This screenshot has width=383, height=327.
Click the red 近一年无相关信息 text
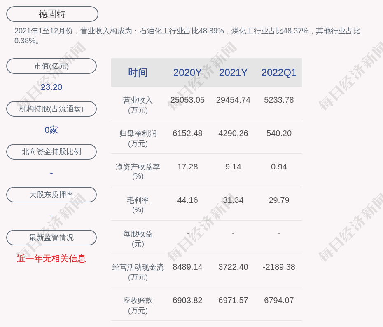click(x=51, y=259)
